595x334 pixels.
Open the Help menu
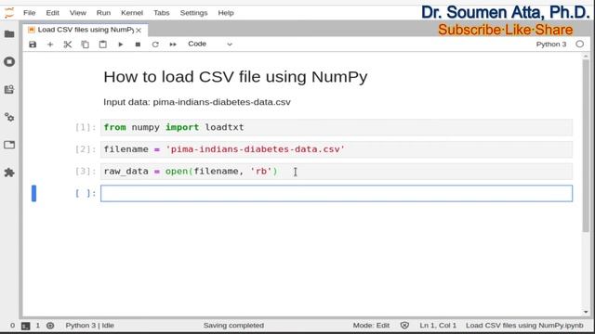coord(225,13)
